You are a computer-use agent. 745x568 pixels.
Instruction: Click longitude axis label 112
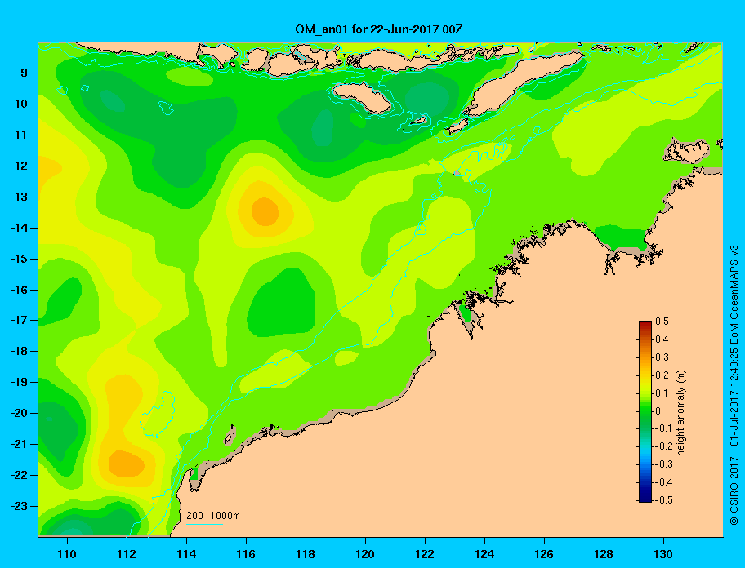click(127, 554)
